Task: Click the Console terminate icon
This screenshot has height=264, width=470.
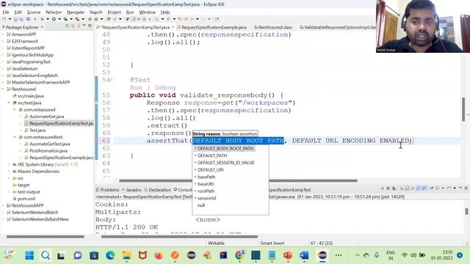Action: coord(383,188)
